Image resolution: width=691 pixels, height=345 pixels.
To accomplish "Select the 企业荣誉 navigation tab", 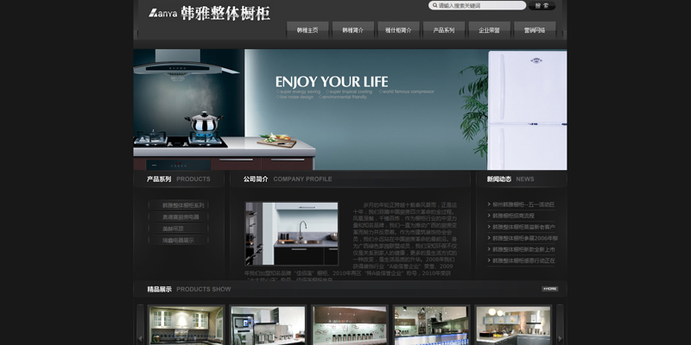I will point(489,30).
